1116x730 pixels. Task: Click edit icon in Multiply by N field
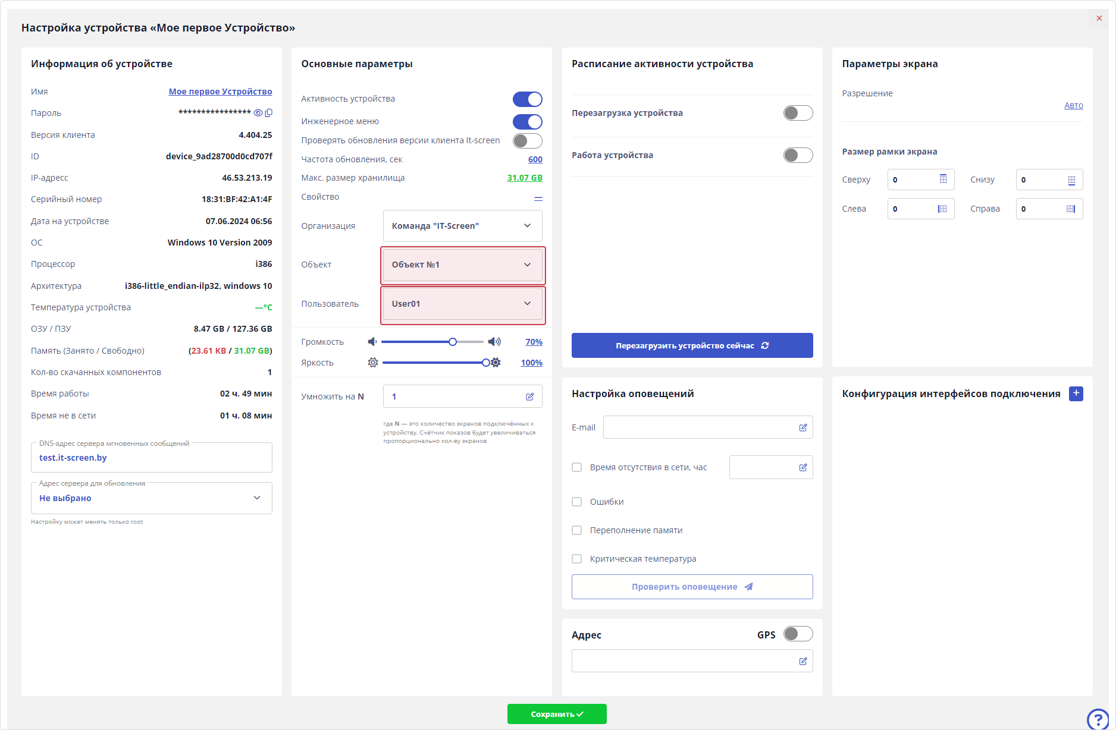(529, 397)
